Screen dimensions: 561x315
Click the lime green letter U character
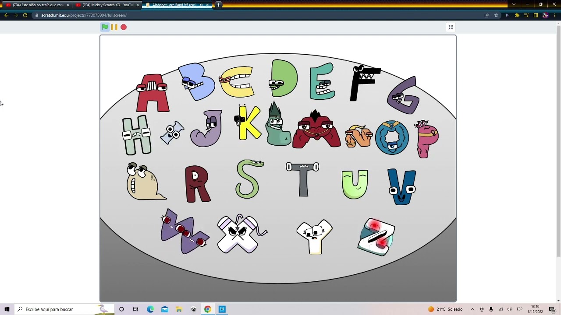[355, 185]
